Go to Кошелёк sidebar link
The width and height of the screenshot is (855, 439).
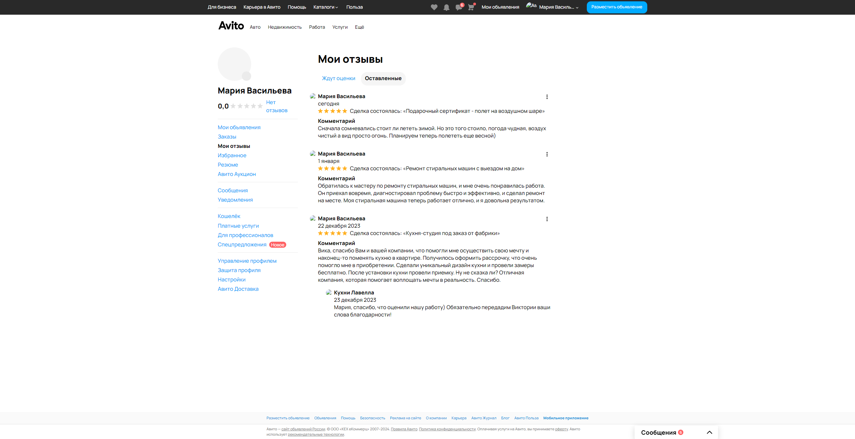pos(229,216)
